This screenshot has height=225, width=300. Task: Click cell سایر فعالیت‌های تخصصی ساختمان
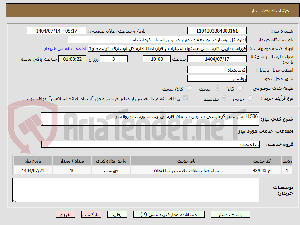coord(186,171)
